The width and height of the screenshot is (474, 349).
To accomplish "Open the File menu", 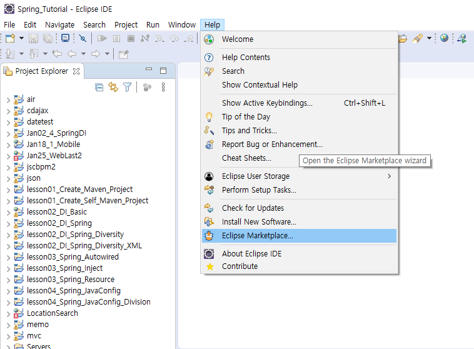I will point(9,25).
